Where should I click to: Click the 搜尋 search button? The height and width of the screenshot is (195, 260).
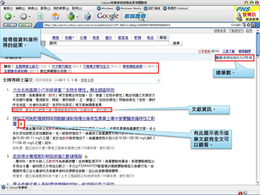176,43
